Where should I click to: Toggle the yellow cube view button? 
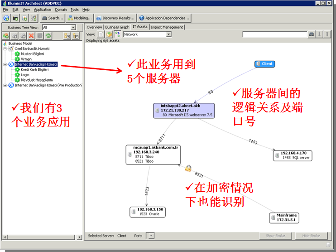click(109, 34)
